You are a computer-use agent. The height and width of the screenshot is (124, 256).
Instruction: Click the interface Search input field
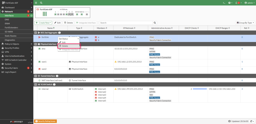tap(126, 23)
